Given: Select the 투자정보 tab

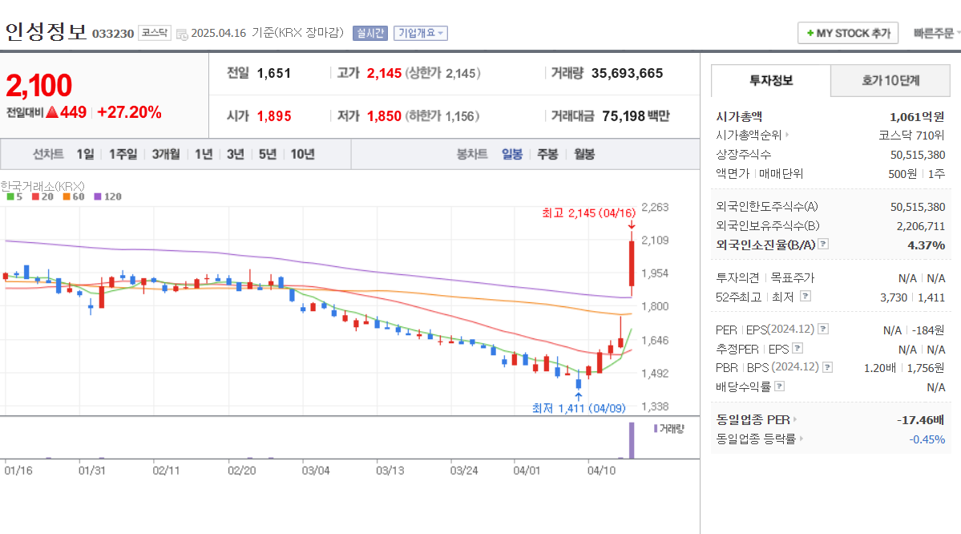Looking at the screenshot, I should 772,80.
